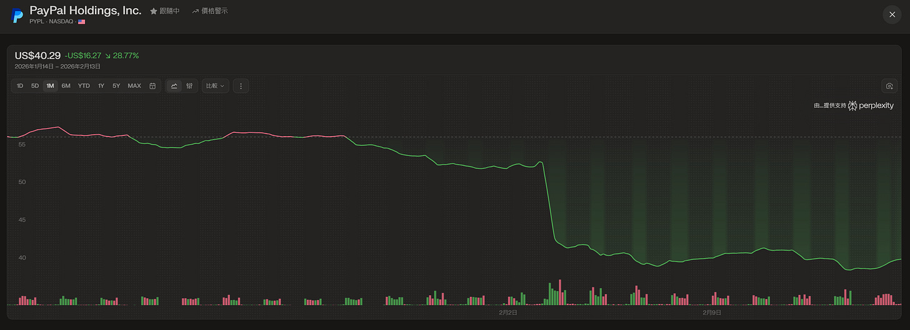Show the MAX time range
910x330 pixels.
(x=134, y=85)
